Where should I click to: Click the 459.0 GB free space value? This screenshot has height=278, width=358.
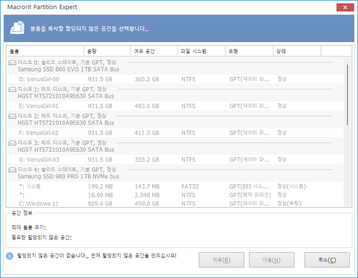point(147,203)
